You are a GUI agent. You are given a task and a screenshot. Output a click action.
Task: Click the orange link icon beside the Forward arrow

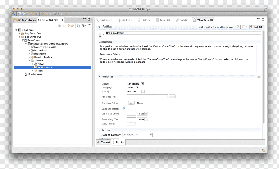pos(72,25)
